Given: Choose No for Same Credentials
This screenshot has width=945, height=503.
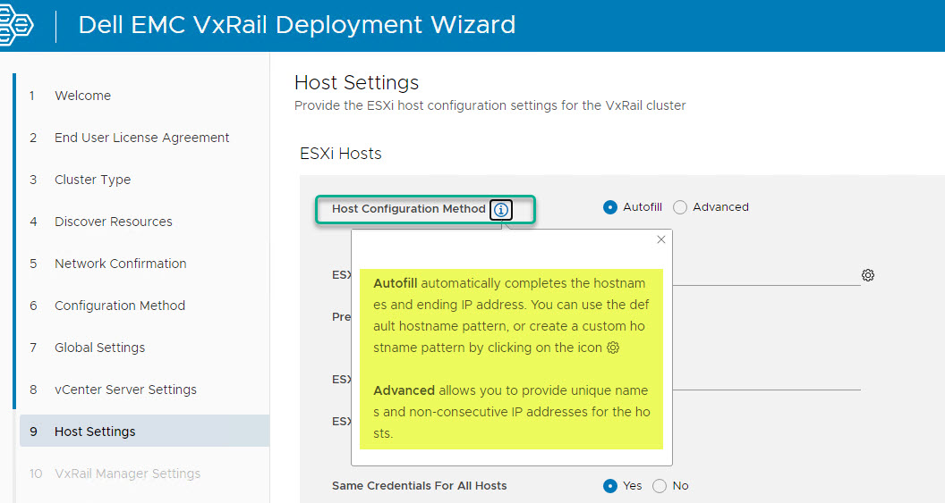Looking at the screenshot, I should pyautogui.click(x=660, y=486).
